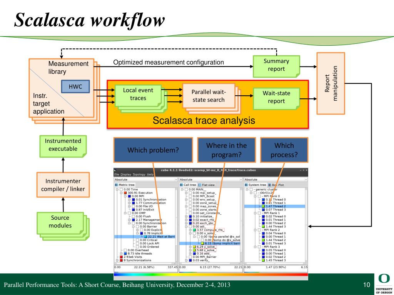Open the Help menu in Cube
This screenshot has width=394, height=295.
(x=150, y=175)
